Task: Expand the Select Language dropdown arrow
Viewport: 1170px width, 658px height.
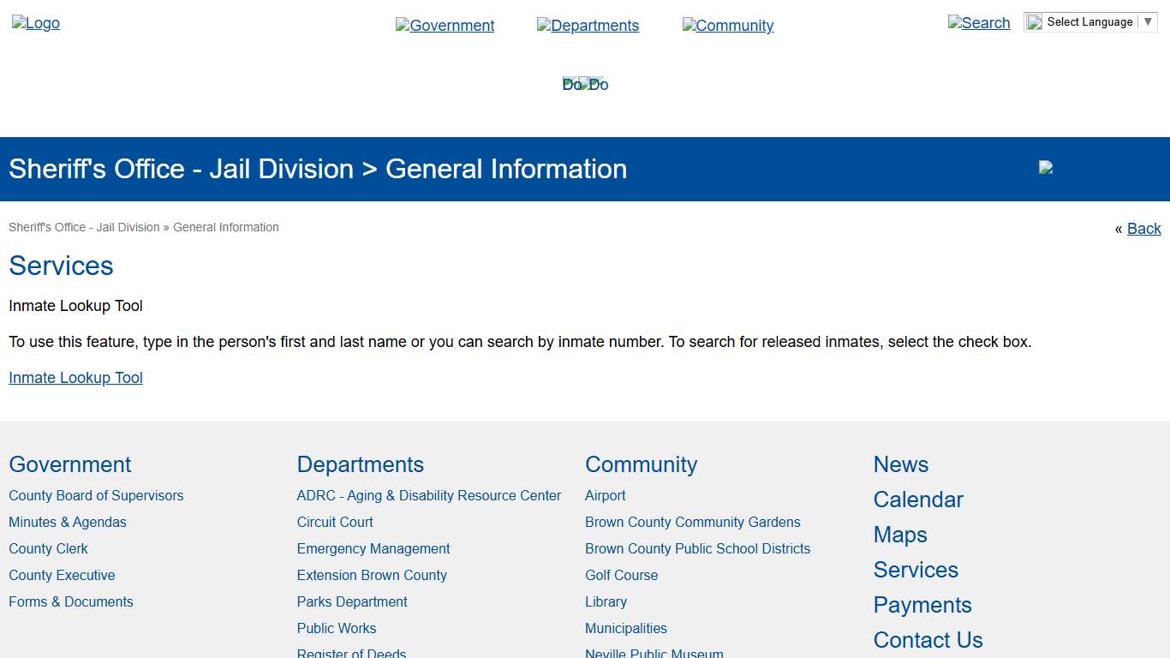Action: click(1149, 21)
